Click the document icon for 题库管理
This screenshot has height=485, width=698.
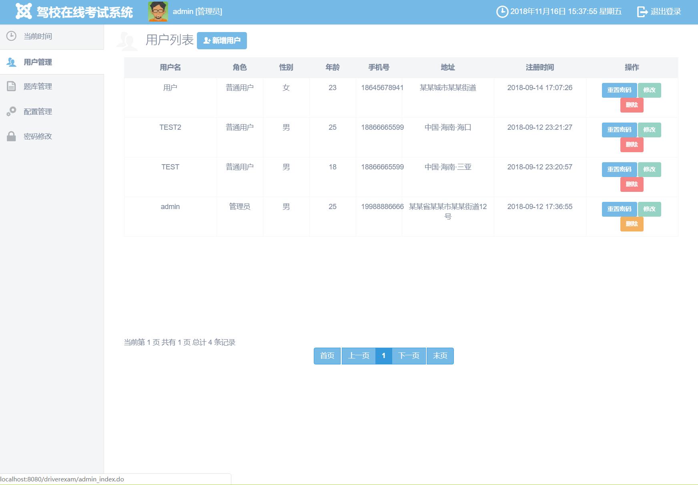(11, 86)
